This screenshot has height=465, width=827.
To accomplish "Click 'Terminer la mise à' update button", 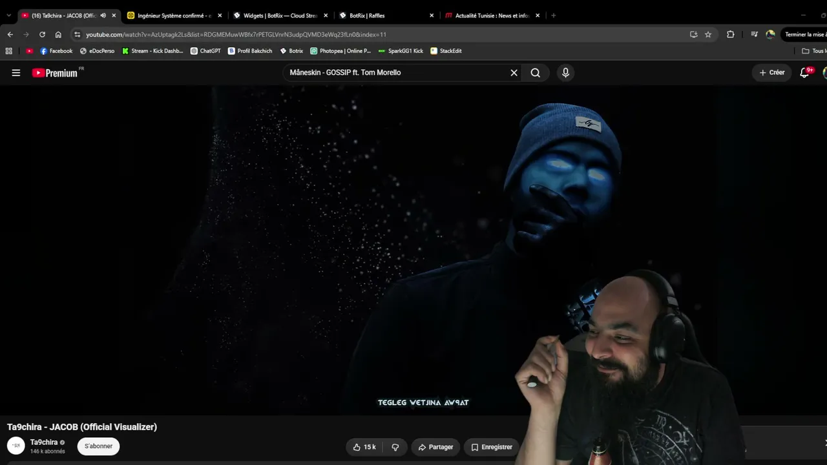I will click(x=804, y=35).
